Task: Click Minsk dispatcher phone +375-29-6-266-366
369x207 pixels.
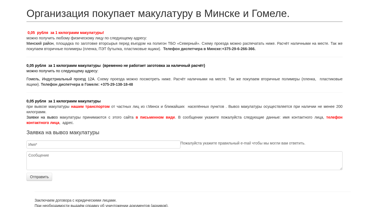Action: [x=239, y=49]
